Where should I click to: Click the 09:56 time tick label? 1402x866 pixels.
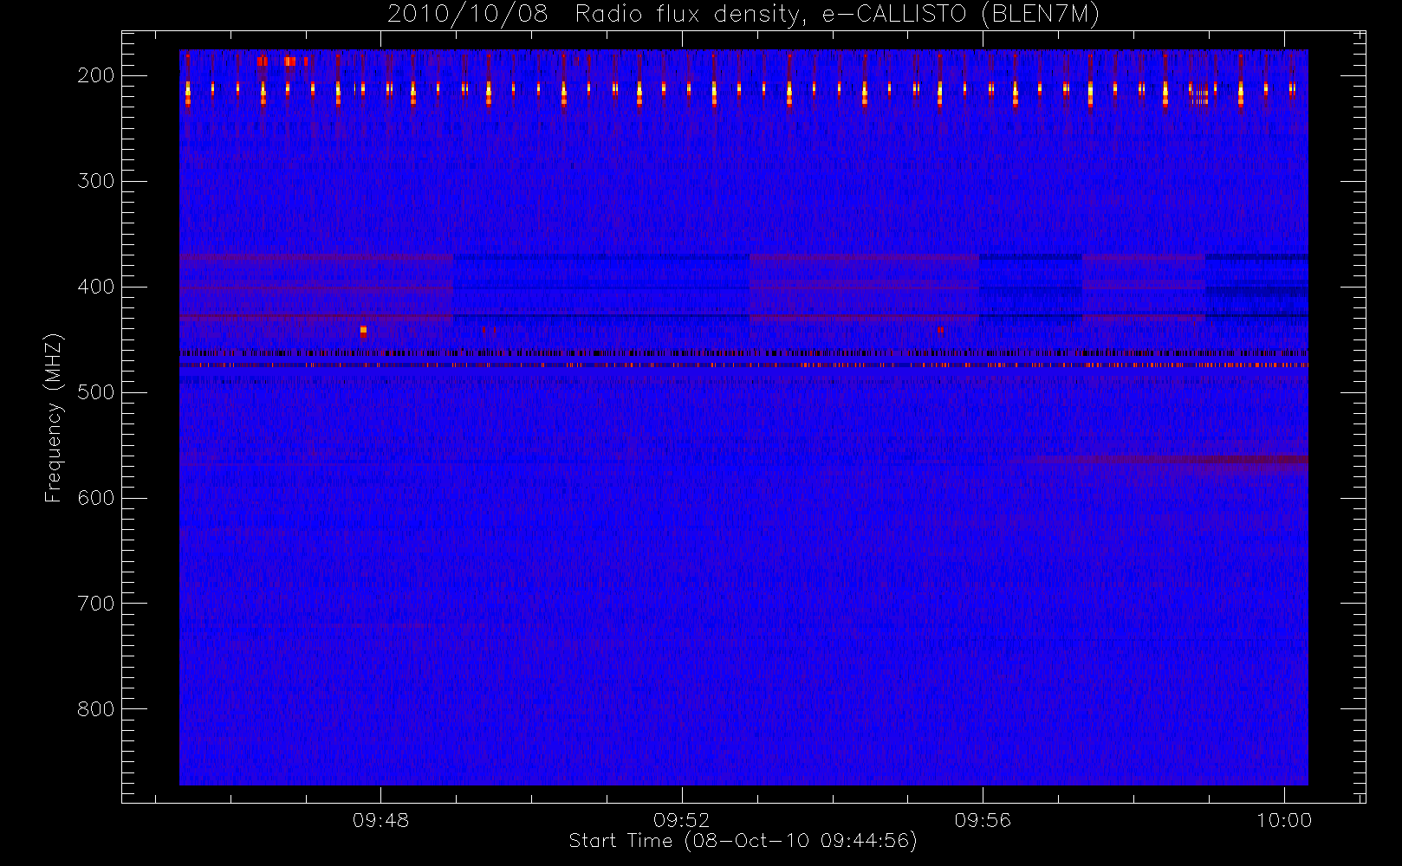coord(983,820)
